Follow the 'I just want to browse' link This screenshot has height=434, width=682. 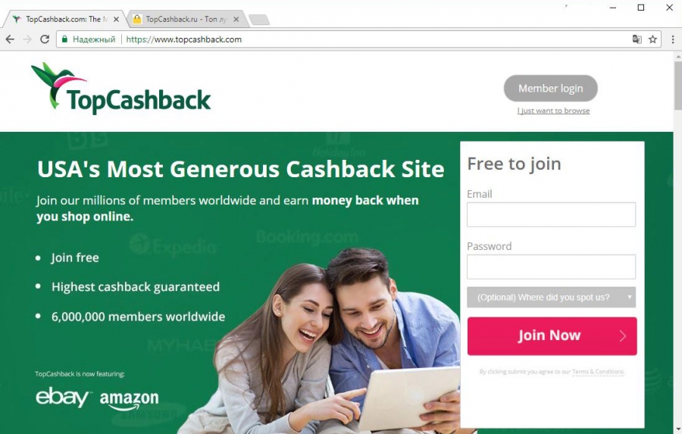(x=553, y=111)
